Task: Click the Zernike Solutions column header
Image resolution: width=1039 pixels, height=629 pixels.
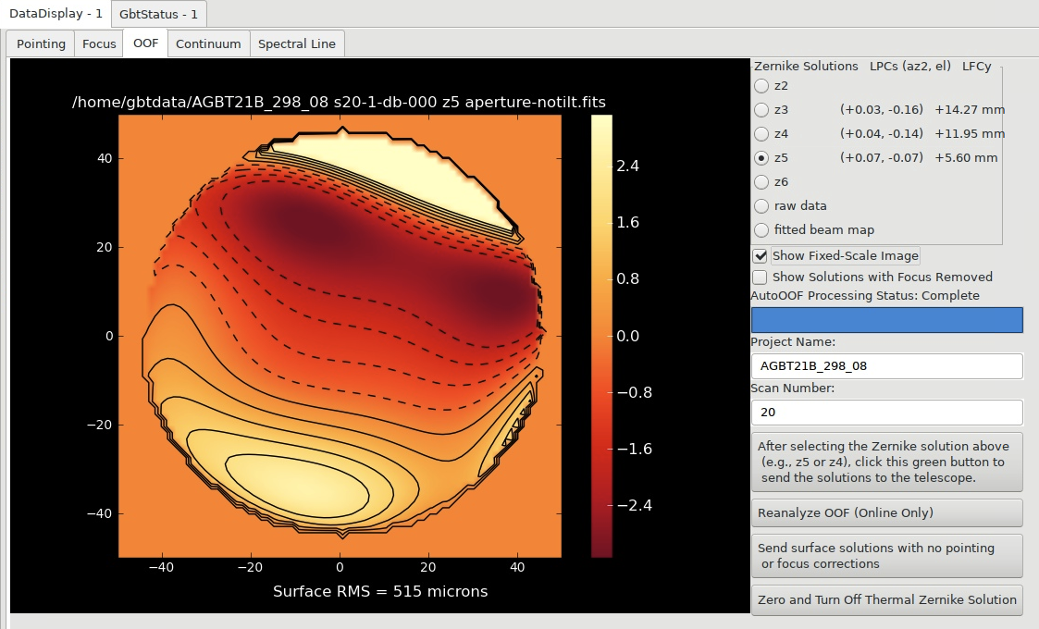Action: 806,67
